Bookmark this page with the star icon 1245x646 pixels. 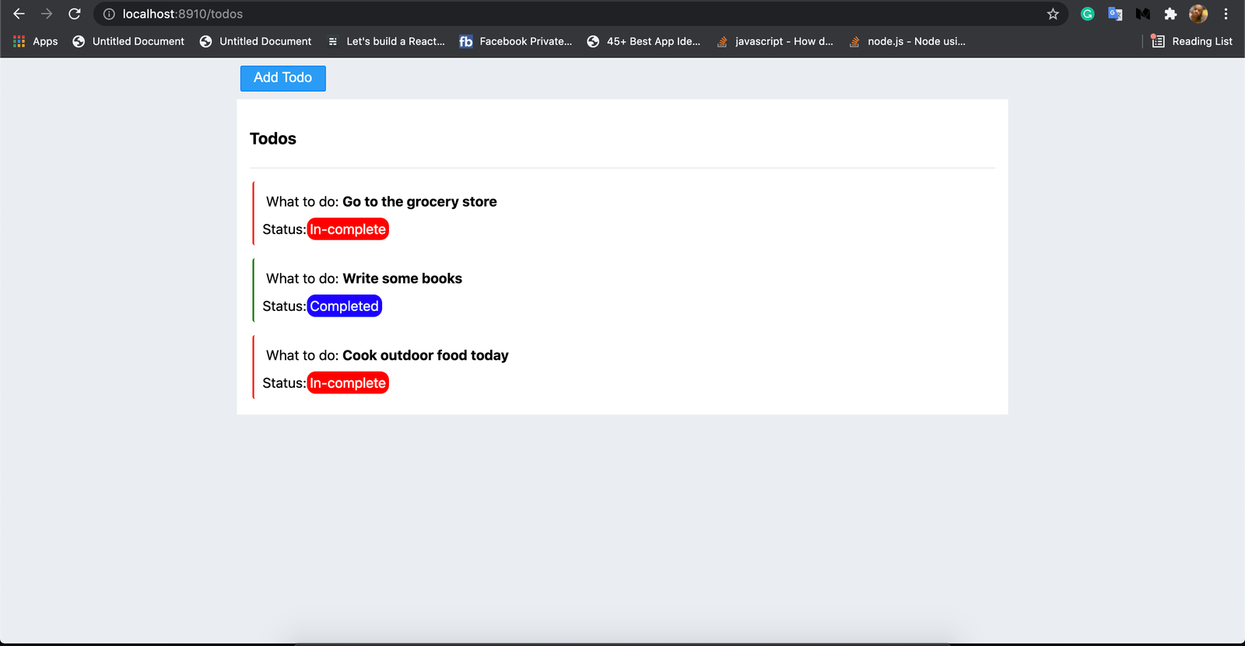tap(1053, 14)
